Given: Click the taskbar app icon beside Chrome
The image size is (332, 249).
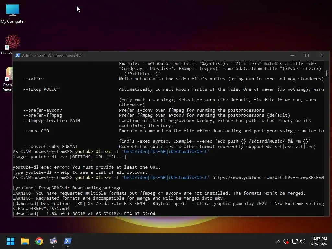Looking at the screenshot, I should pos(53,241).
